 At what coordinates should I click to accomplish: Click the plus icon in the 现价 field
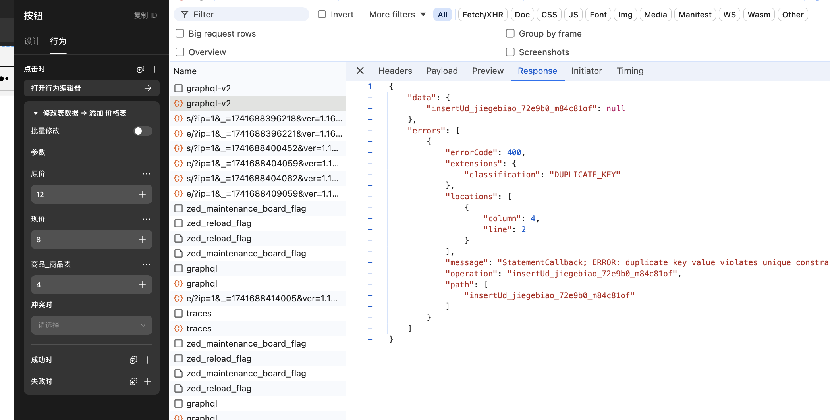point(142,239)
